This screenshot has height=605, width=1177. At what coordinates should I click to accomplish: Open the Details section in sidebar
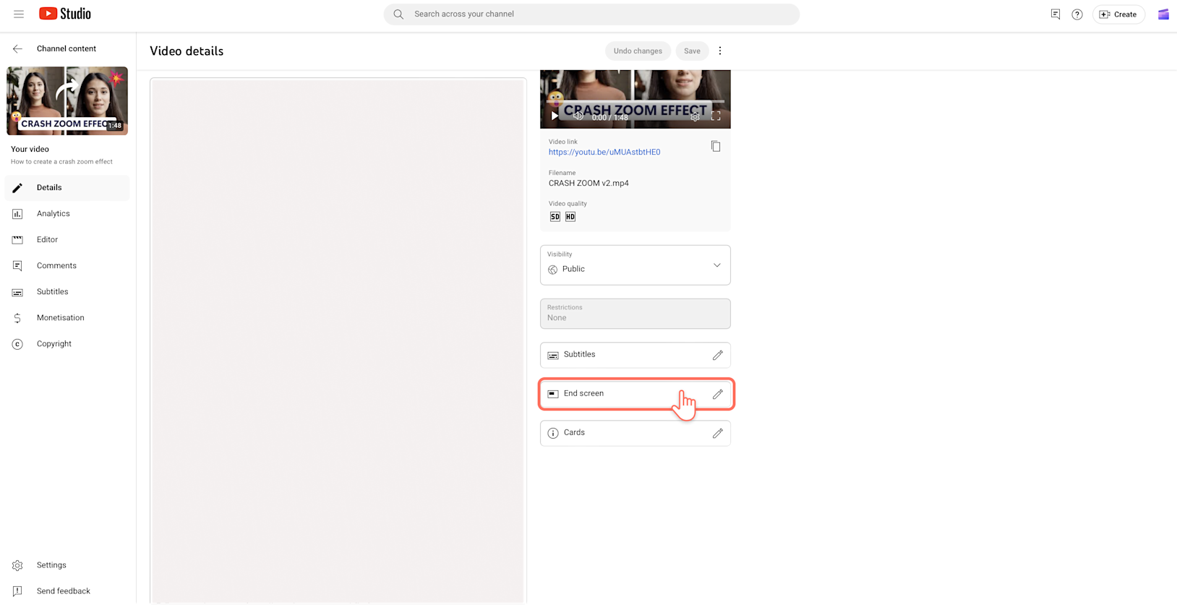click(x=67, y=188)
